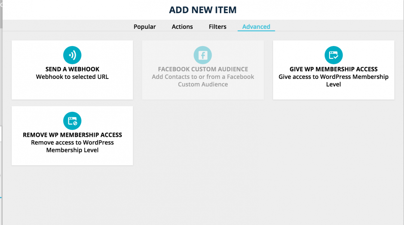Pick the GIVE WP MEMBERSHIP ACCESS title
Screen dimensions: 404x225
(x=333, y=69)
